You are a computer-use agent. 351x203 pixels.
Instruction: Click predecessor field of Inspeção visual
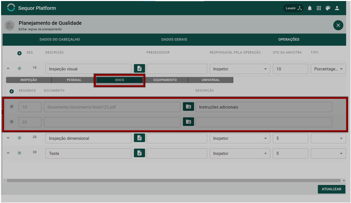pyautogui.click(x=177, y=69)
